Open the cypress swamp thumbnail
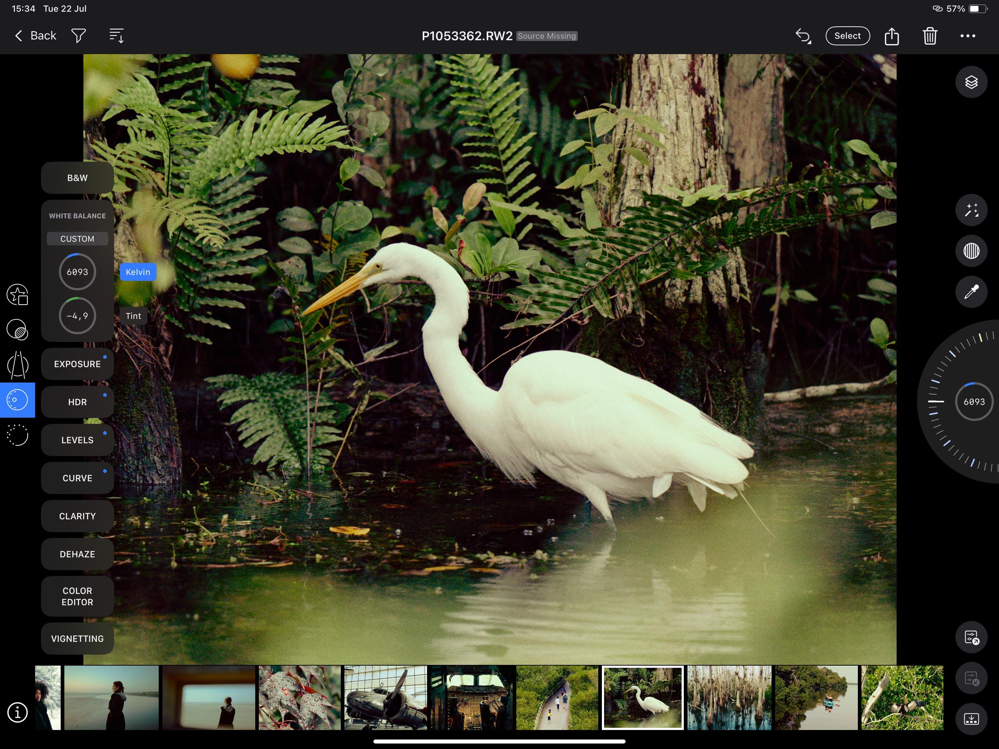This screenshot has width=999, height=749. click(x=730, y=697)
